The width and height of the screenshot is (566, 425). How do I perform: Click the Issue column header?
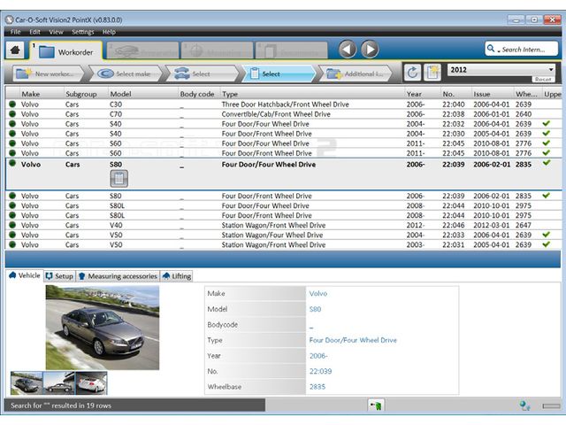493,94
